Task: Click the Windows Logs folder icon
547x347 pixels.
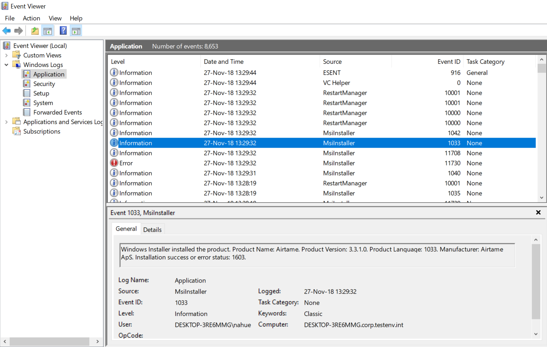Action: 17,64
